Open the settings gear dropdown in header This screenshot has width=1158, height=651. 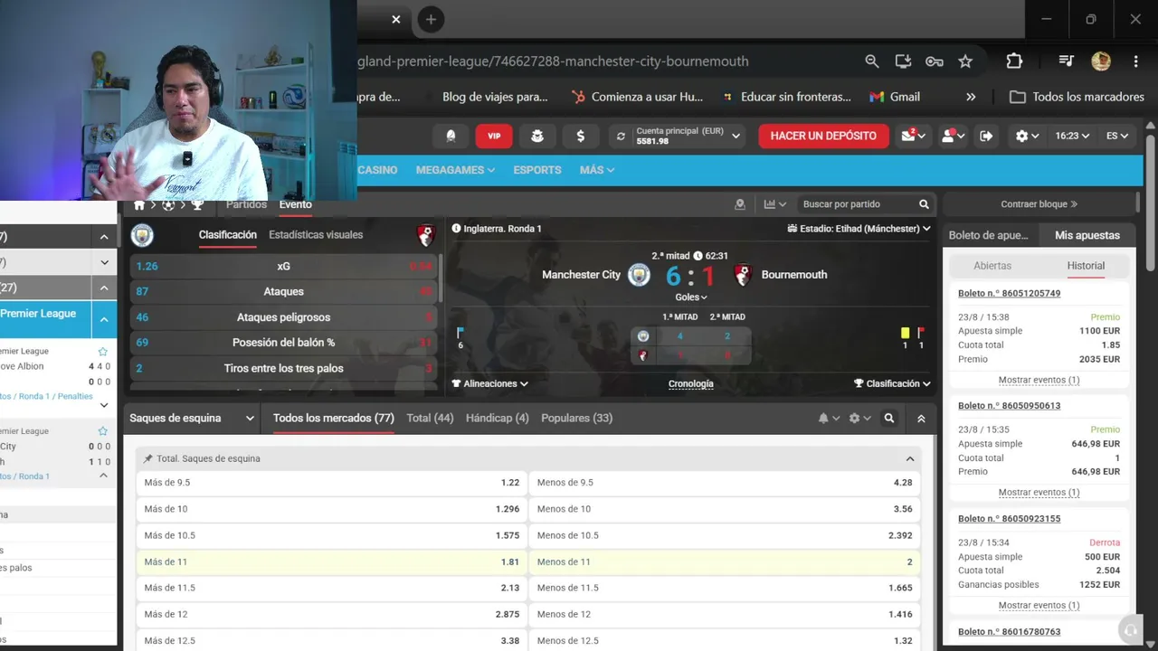(1028, 136)
